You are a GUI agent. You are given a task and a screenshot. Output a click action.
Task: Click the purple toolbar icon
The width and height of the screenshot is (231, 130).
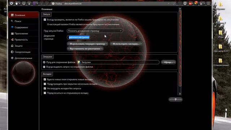click(x=34, y=4)
